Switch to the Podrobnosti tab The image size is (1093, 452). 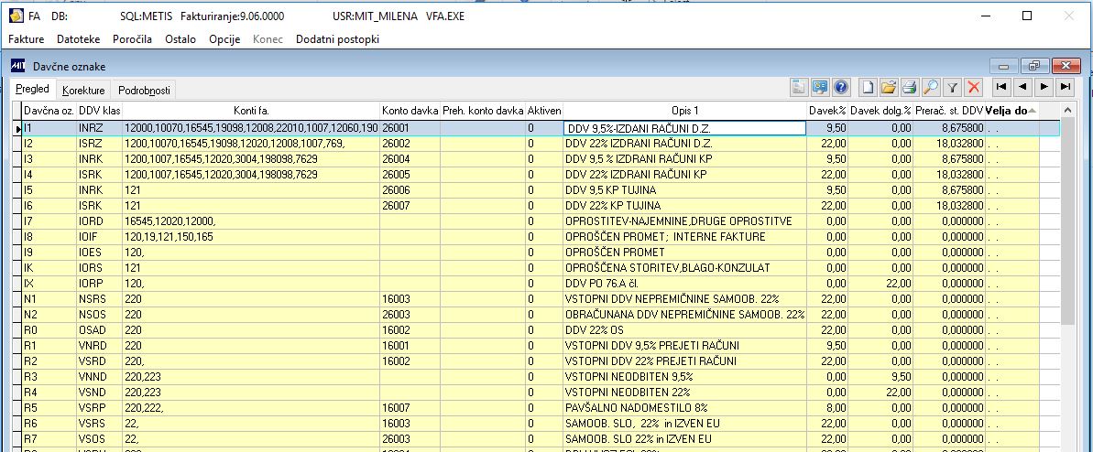(144, 91)
